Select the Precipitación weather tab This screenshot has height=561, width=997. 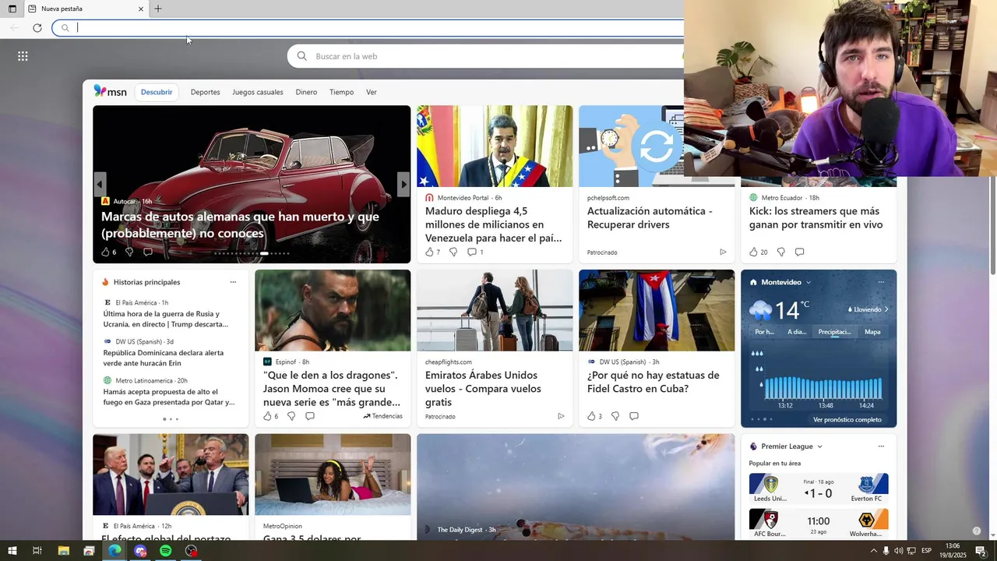tap(834, 332)
